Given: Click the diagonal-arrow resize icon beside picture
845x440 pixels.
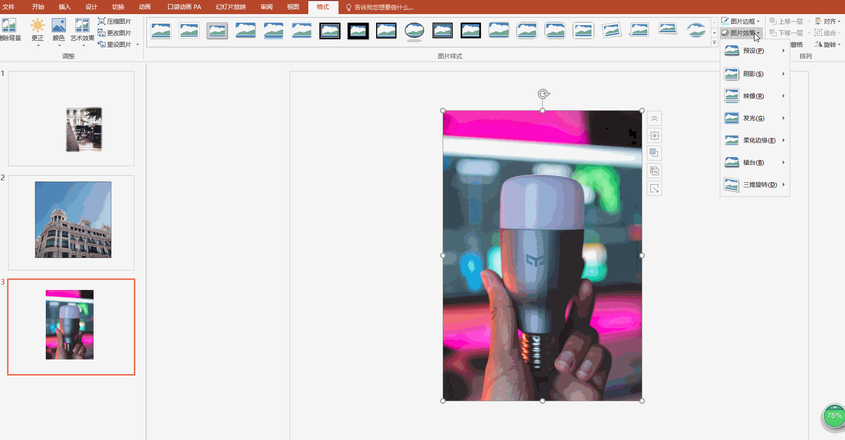Looking at the screenshot, I should click(x=654, y=188).
